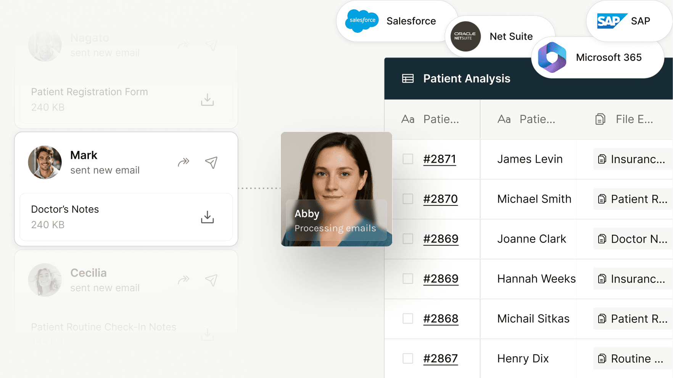Select the Microsoft 365 integration pill
This screenshot has height=378, width=673.
pyautogui.click(x=597, y=58)
